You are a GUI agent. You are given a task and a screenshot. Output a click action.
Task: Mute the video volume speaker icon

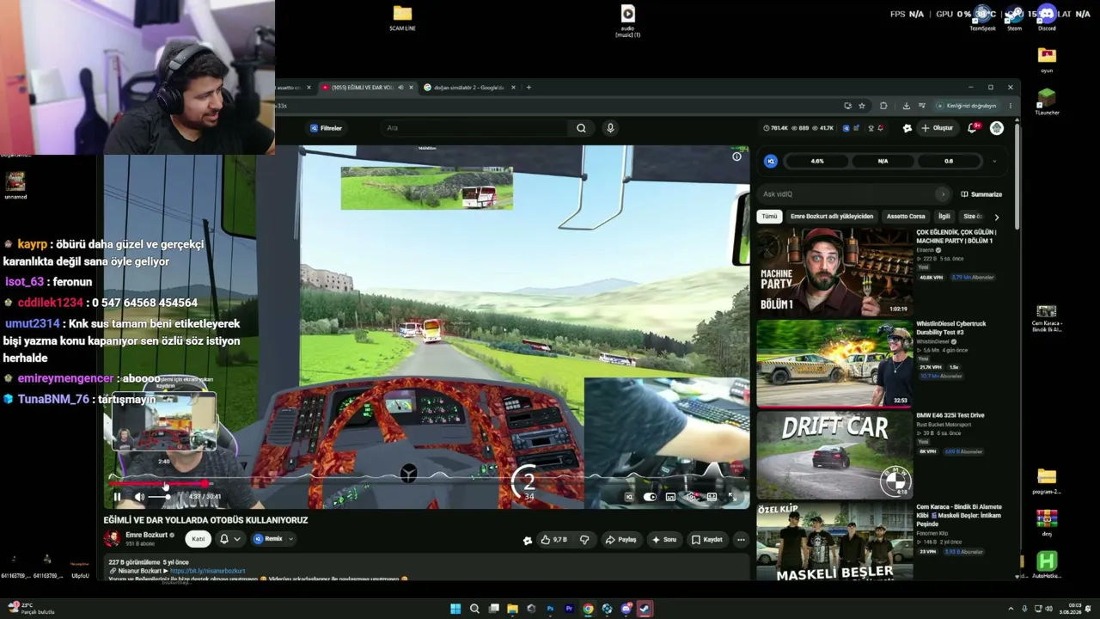[139, 497]
